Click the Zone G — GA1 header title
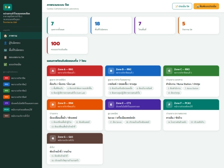The image size is (224, 168). 65,137
